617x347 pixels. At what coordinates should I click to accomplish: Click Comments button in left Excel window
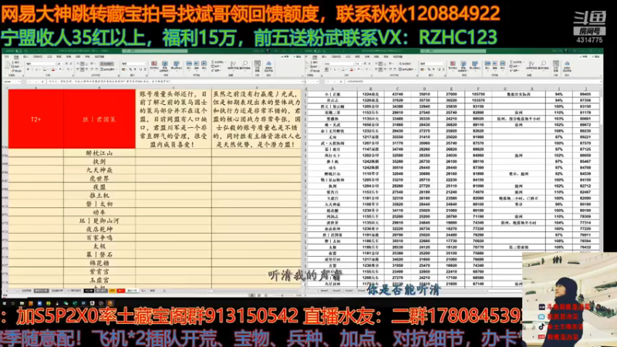[297, 56]
